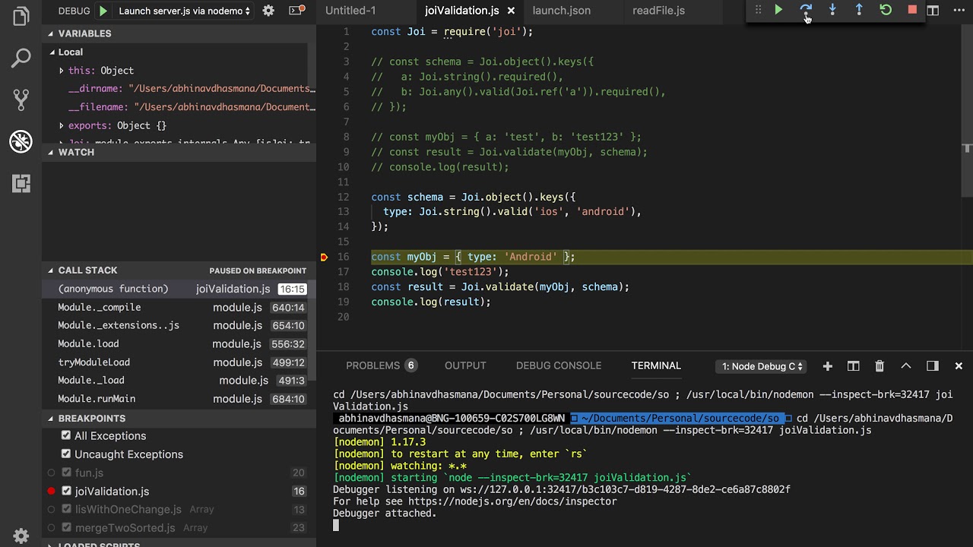Viewport: 973px width, 547px height.
Task: Restart the debug session
Action: pos(886,10)
